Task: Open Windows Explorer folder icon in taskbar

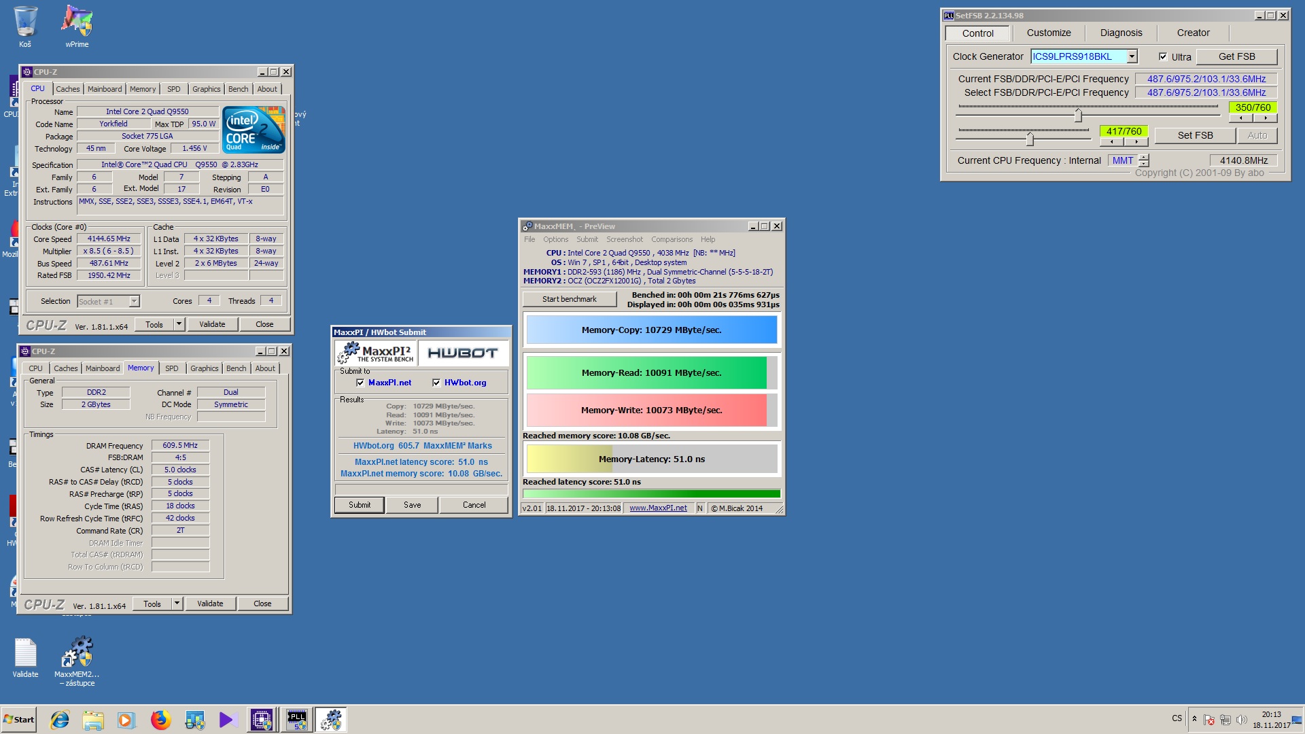Action: click(x=93, y=720)
